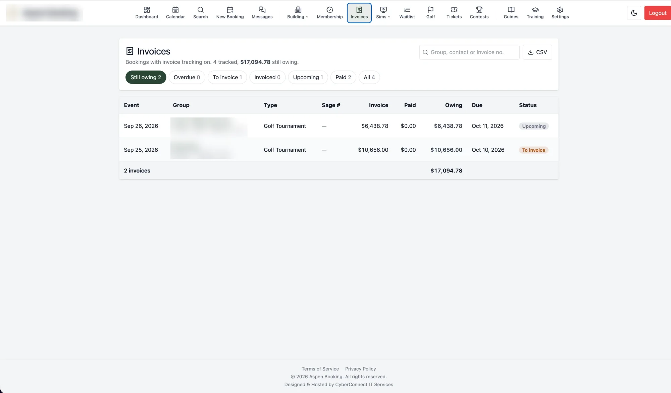The height and width of the screenshot is (393, 671).
Task: Show the All 4 invoices filter
Action: click(x=369, y=77)
